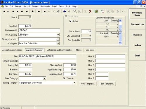This screenshot has width=146, height=109.
Task: Click the Qty. in Stock field
Action: coord(86,31)
